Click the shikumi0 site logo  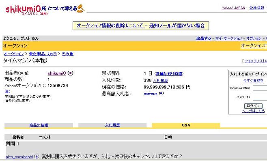click(23, 9)
